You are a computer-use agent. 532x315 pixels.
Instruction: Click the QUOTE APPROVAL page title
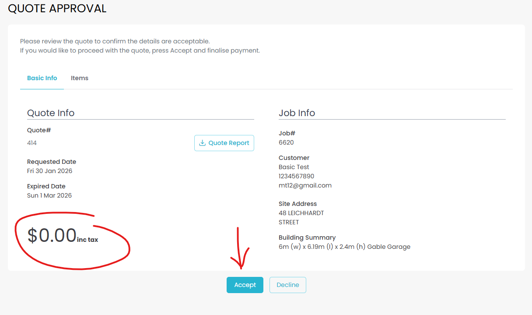point(57,8)
